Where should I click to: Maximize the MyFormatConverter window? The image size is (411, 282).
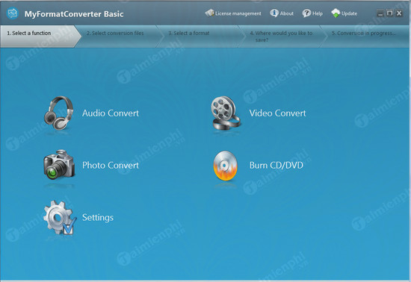389,13
